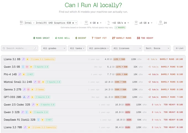Click the tool-use wrench icon on Llama 3.1 8B
The width and height of the screenshot is (188, 133).
coord(23,59)
